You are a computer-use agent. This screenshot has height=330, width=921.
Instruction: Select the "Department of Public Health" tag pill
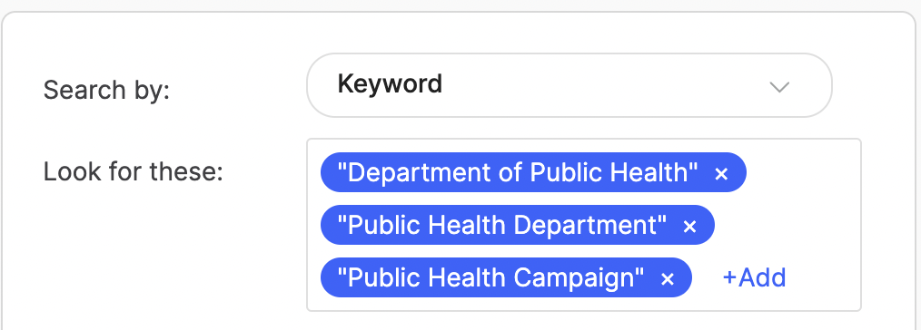pyautogui.click(x=533, y=172)
